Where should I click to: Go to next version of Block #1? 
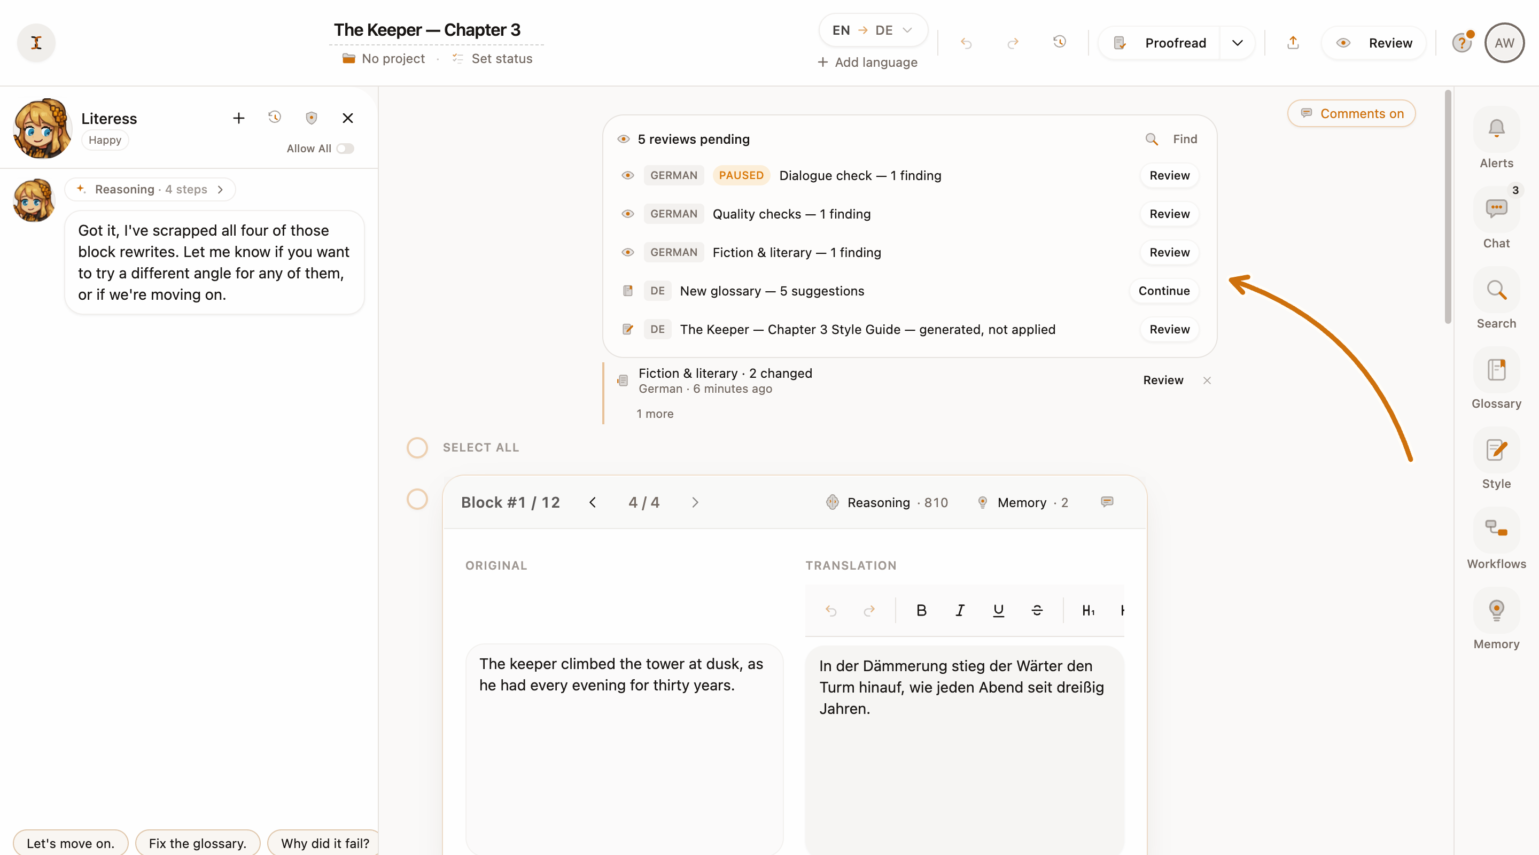695,502
